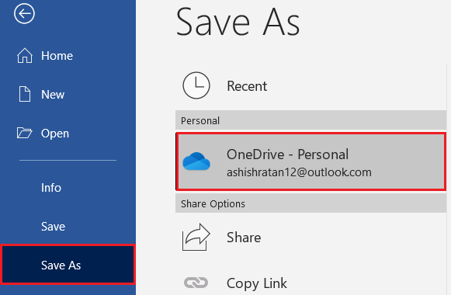Click the OneDrive cloud icon
The height and width of the screenshot is (295, 451).
196,161
